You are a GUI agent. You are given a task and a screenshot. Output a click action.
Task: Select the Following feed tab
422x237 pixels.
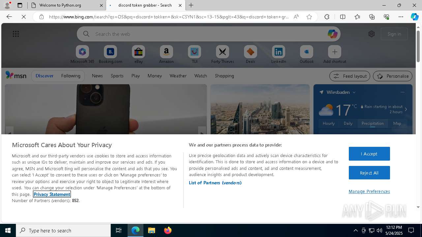[71, 76]
